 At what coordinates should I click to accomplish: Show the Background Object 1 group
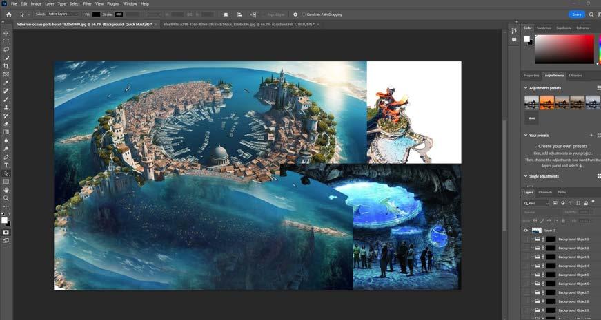(x=526, y=239)
